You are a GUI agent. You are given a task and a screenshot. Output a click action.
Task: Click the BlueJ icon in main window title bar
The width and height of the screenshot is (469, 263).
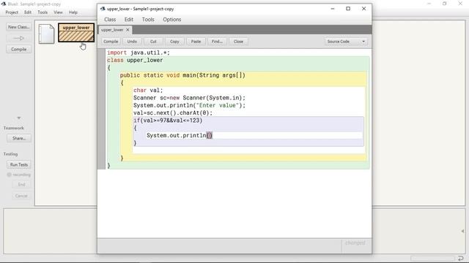(4, 4)
